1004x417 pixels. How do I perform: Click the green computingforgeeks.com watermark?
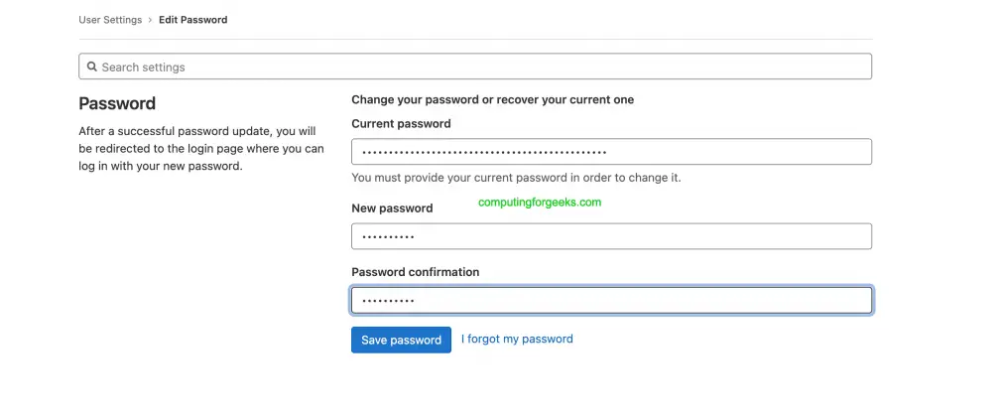click(540, 202)
